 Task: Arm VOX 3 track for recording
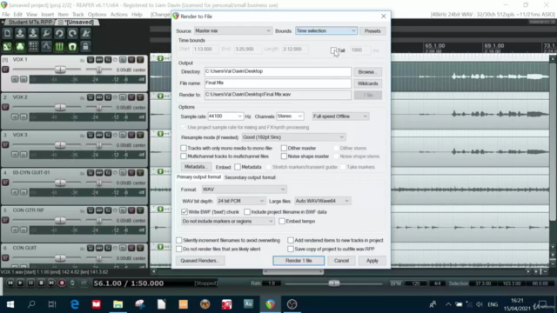click(5, 144)
